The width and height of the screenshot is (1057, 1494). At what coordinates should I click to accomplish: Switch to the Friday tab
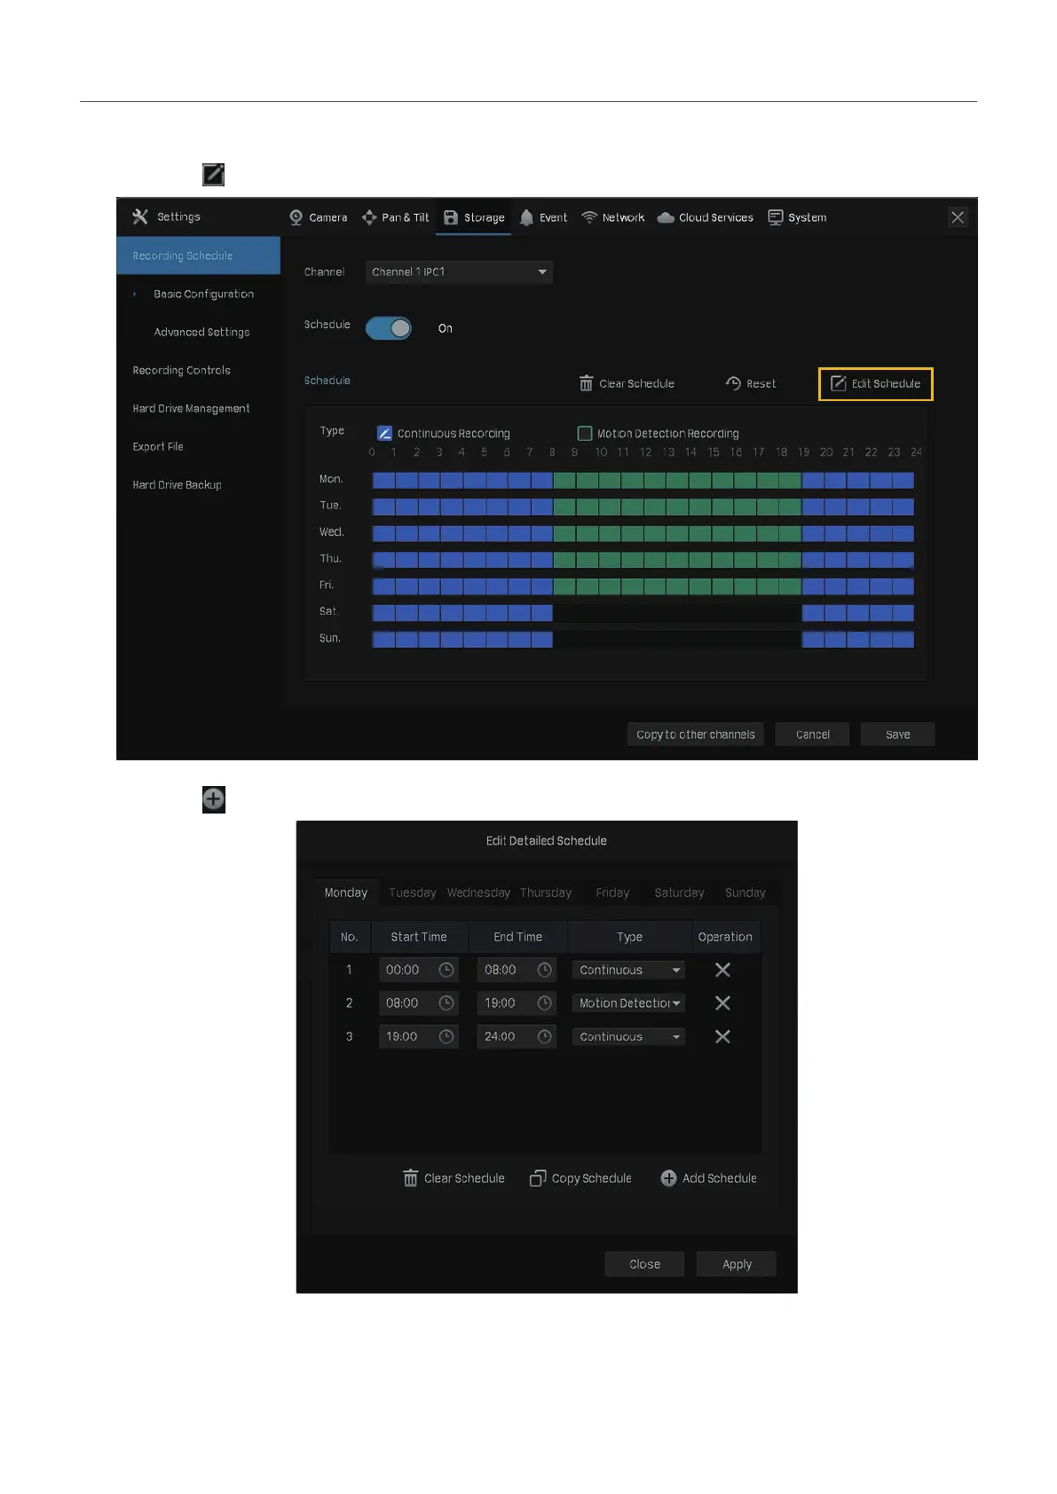(x=612, y=892)
